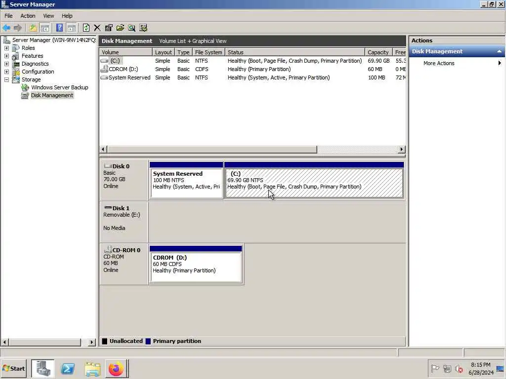Open Windows Explorer from taskbar
506x379 pixels.
click(92, 369)
